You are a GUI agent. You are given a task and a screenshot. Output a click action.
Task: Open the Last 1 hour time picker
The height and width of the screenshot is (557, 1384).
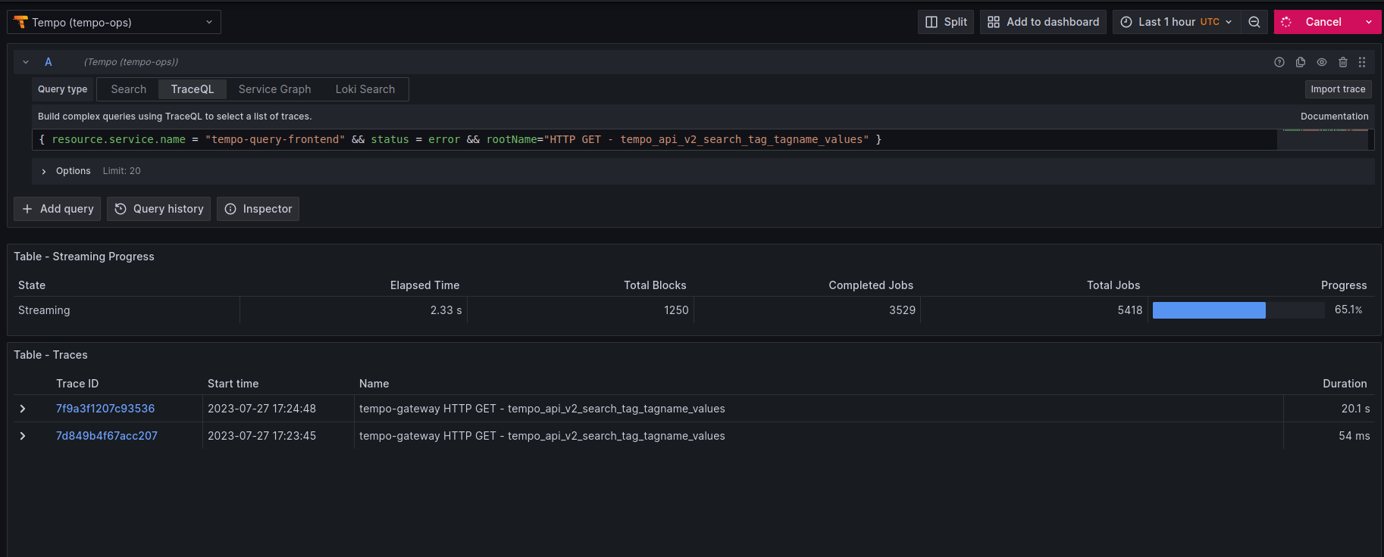(x=1176, y=22)
